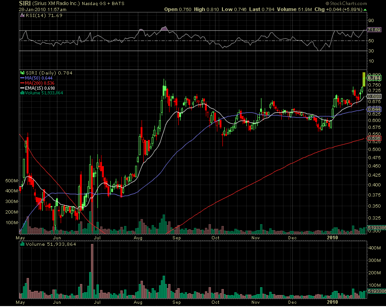This screenshot has height=307, width=386.
Task: Open the StockCharts.com copyright link
Action: pyautogui.click(x=346, y=4)
